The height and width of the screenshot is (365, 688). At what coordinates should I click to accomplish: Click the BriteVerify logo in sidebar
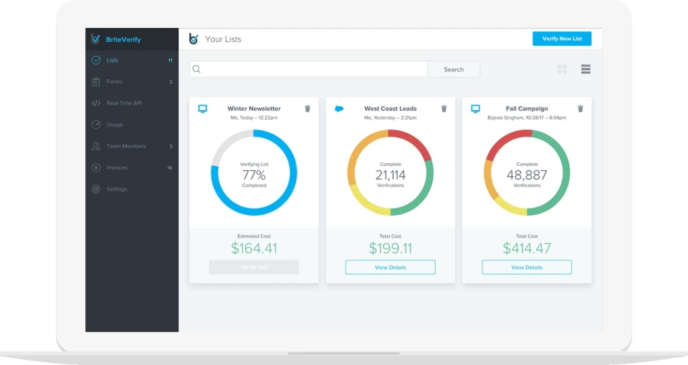[96, 39]
